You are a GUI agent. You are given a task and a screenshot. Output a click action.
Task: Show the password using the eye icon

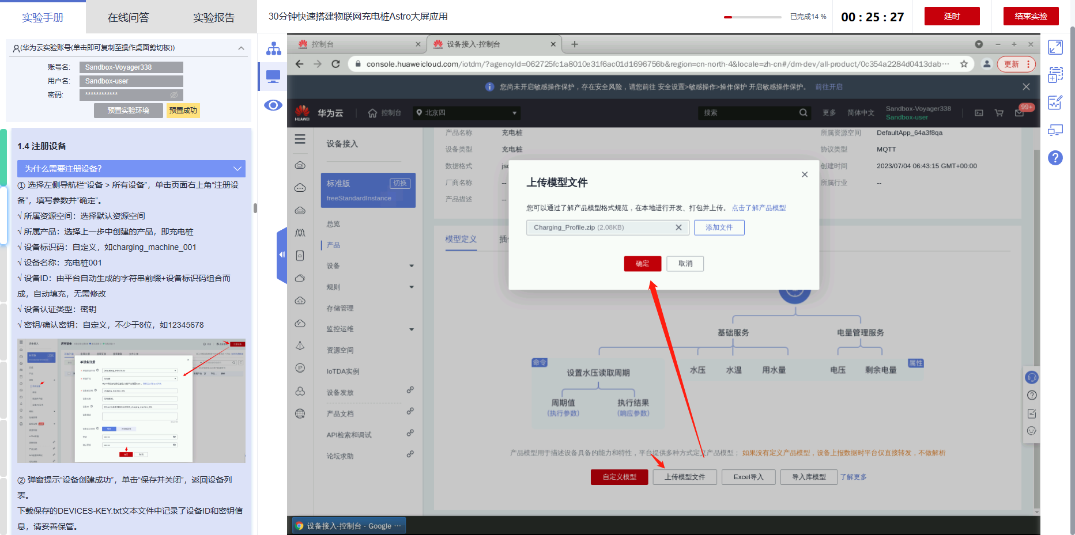pyautogui.click(x=174, y=95)
